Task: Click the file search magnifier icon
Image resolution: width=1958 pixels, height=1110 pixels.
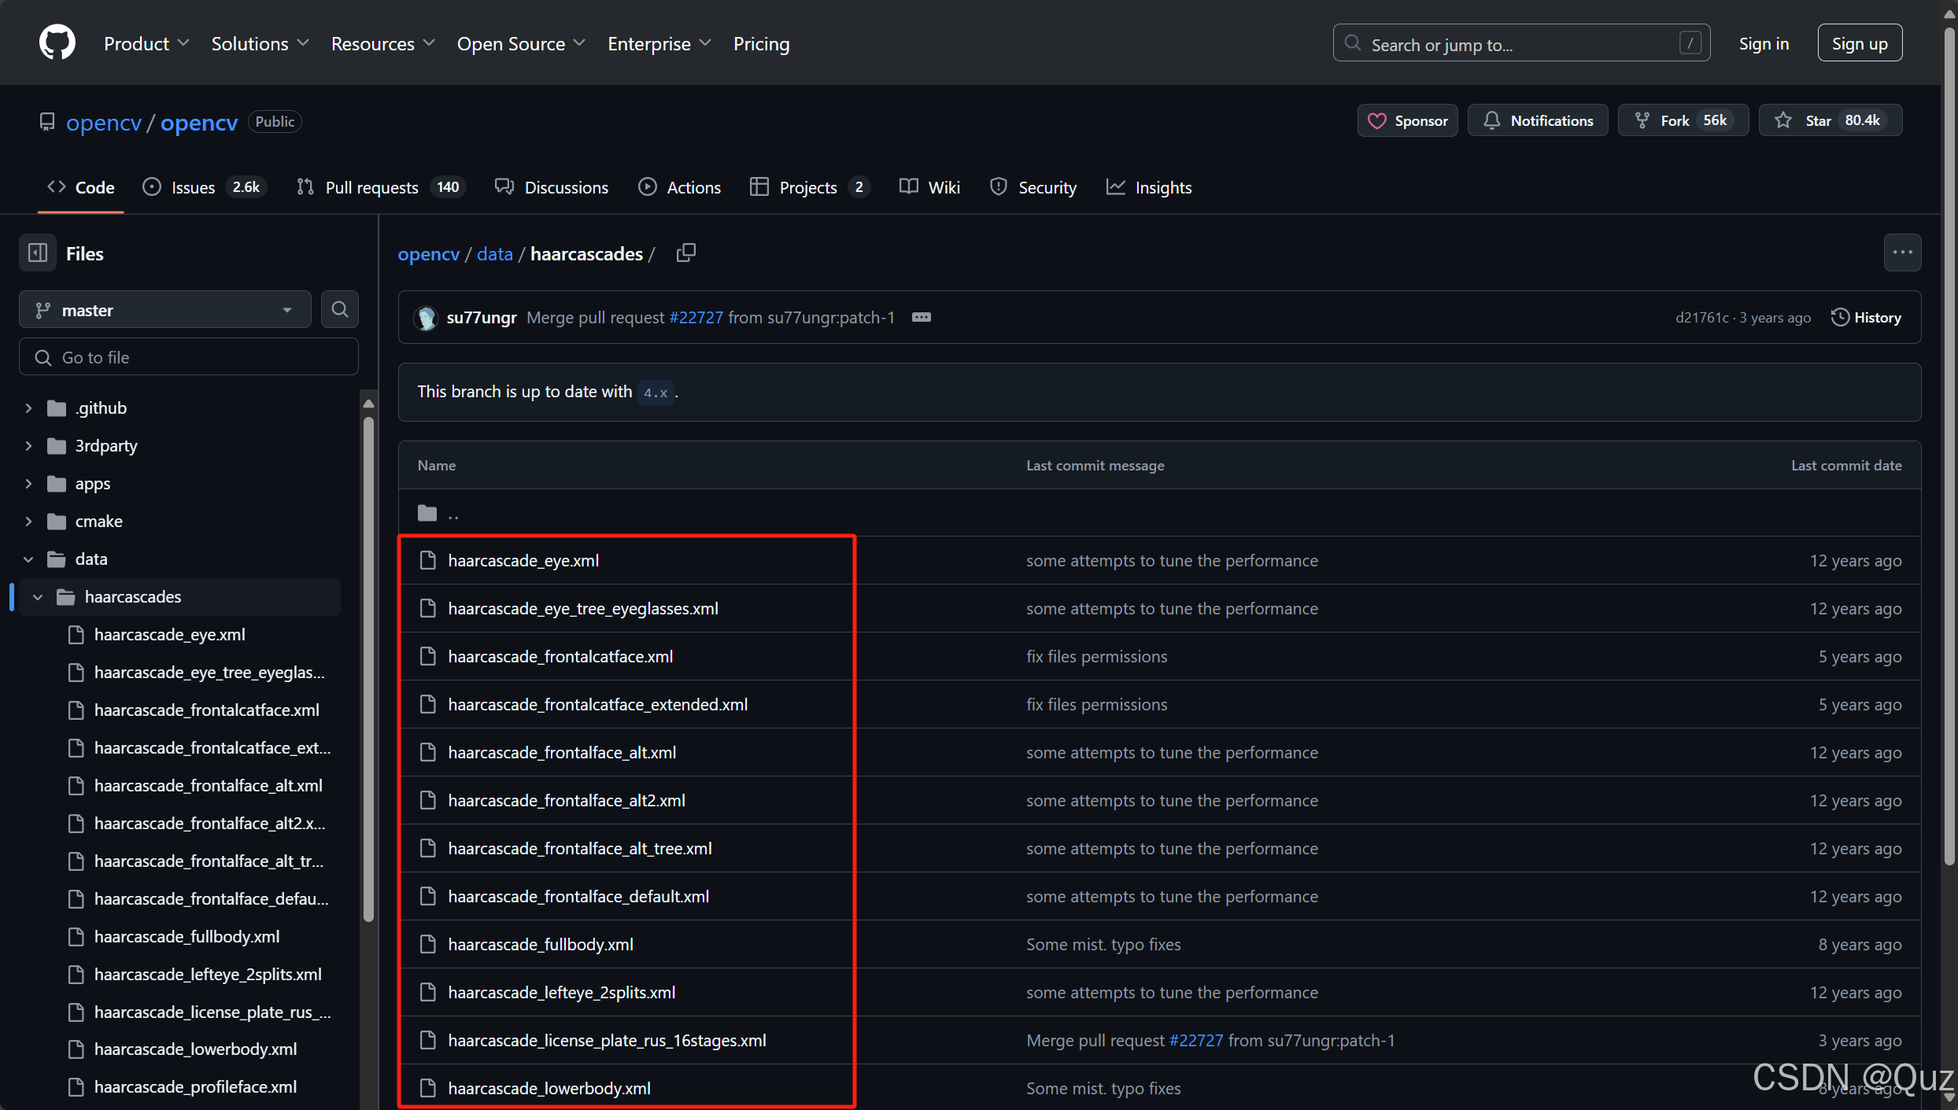Action: point(339,309)
